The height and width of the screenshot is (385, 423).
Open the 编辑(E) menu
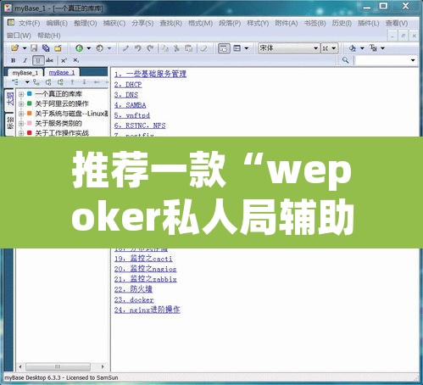(57, 23)
